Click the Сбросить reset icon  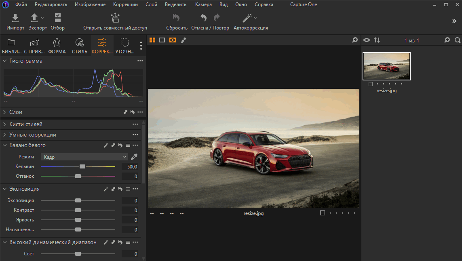pos(176,18)
